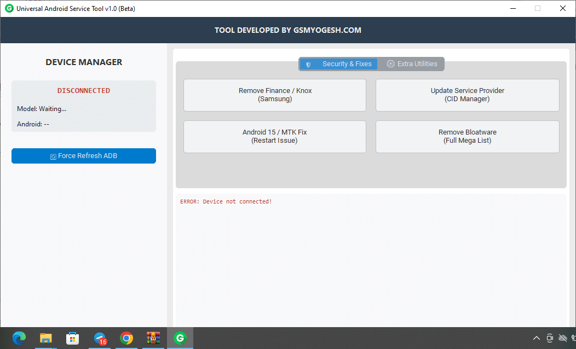
Task: Click the Force Refresh ADB button
Action: [83, 156]
